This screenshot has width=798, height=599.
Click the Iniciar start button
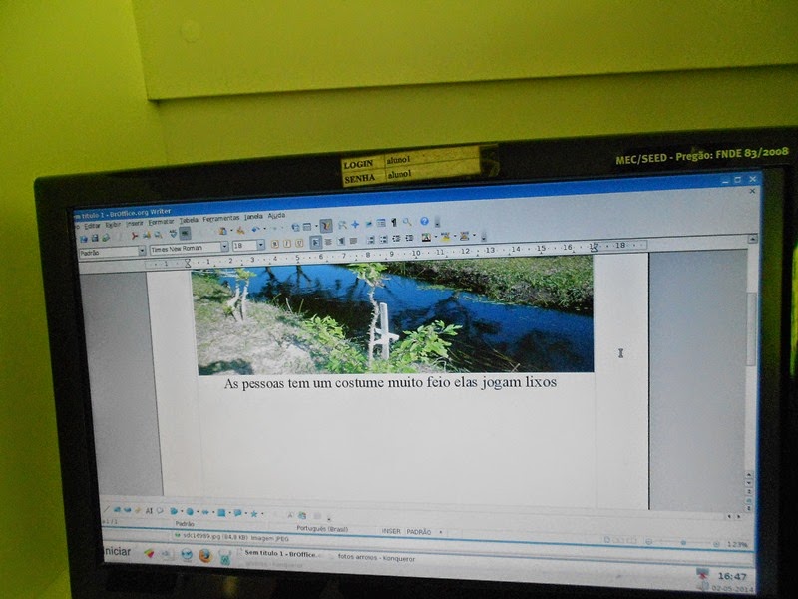pos(117,552)
